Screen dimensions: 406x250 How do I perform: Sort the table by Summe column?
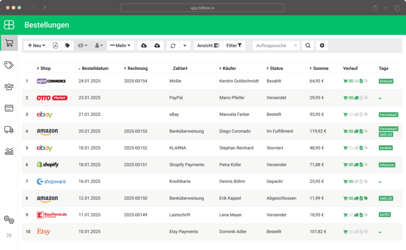tap(320, 68)
